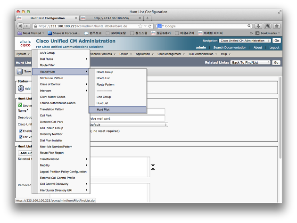Choose Translation Pattern menu entry
Viewport: 297px width, 223px height.
click(61, 109)
